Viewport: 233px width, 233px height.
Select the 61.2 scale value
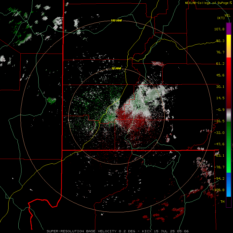click(220, 64)
